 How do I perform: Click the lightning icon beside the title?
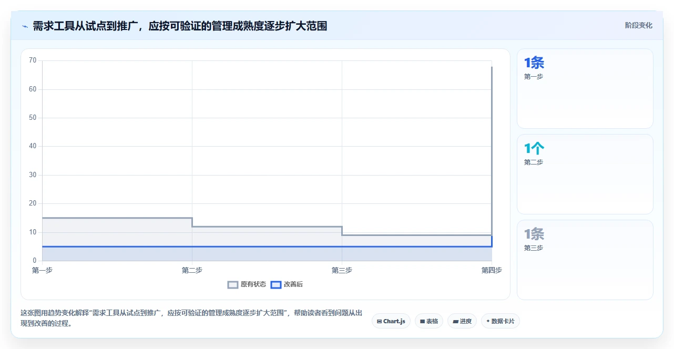[25, 26]
